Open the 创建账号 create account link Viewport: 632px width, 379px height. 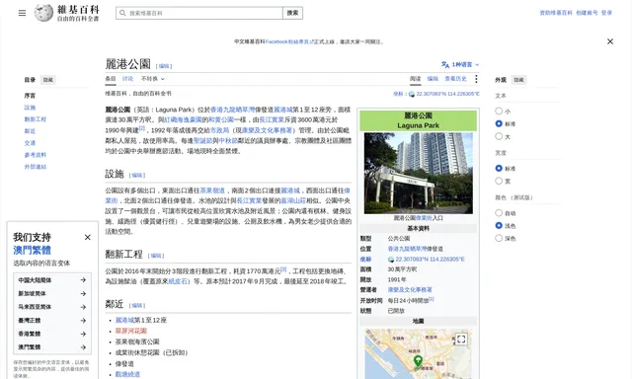pyautogui.click(x=587, y=13)
